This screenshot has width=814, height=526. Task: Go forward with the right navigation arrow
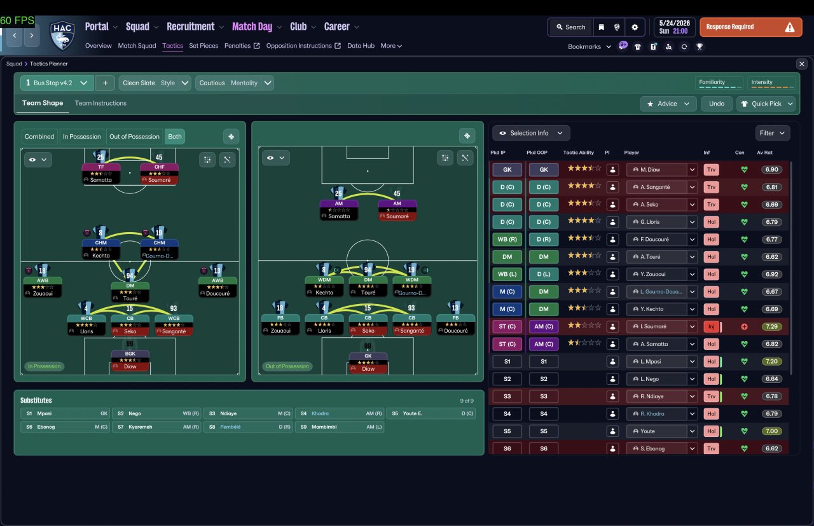click(32, 36)
